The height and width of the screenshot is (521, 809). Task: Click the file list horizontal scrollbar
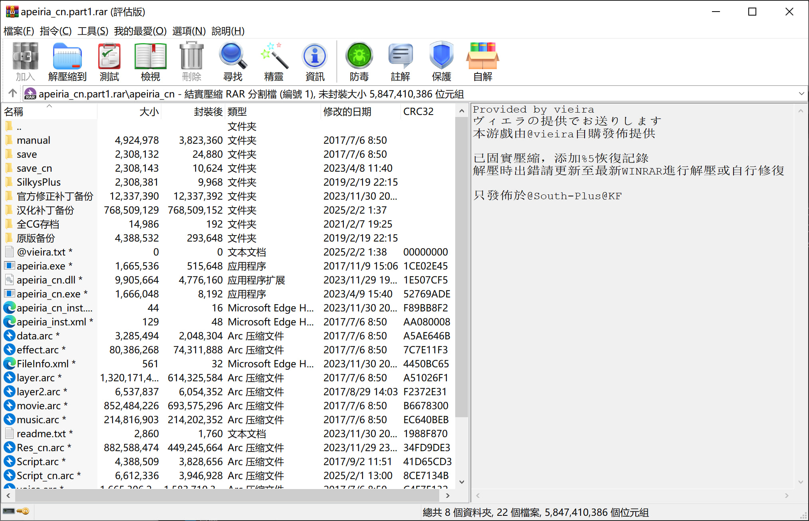click(228, 495)
